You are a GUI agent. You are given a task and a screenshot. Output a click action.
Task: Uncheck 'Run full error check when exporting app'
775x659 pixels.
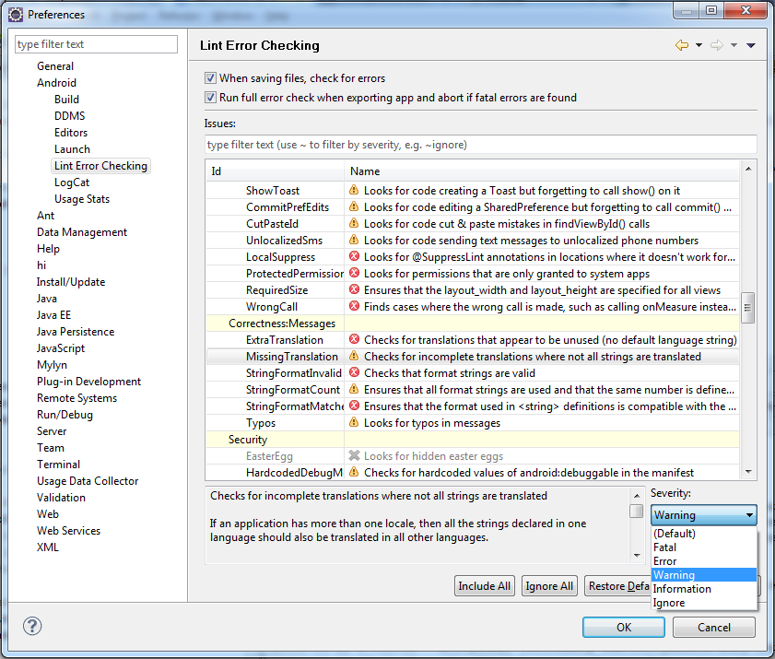click(x=211, y=97)
